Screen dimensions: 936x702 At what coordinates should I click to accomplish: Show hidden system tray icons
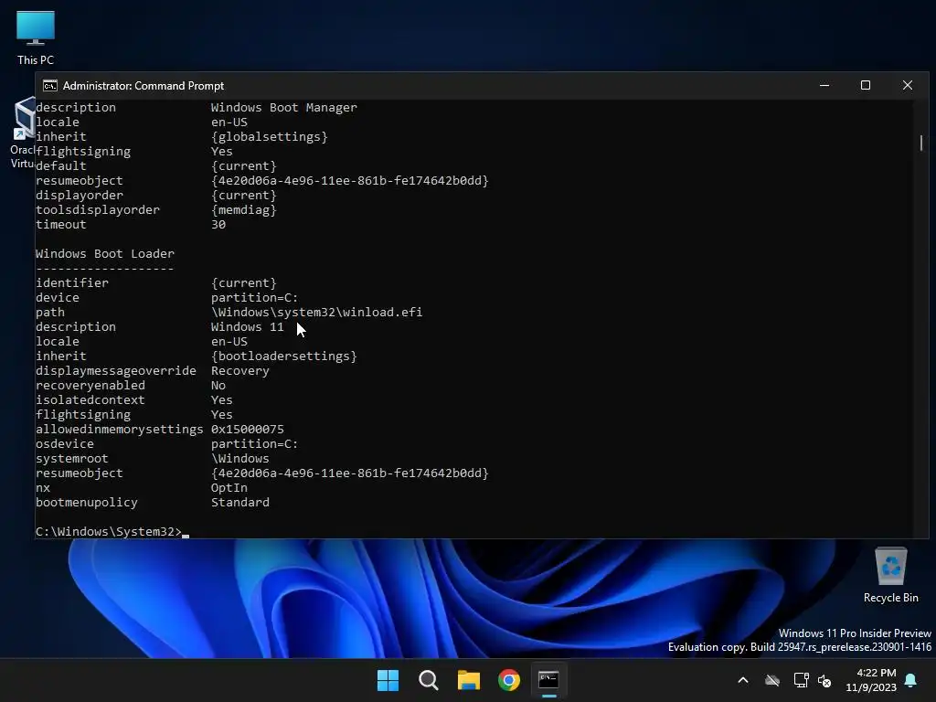pos(743,680)
